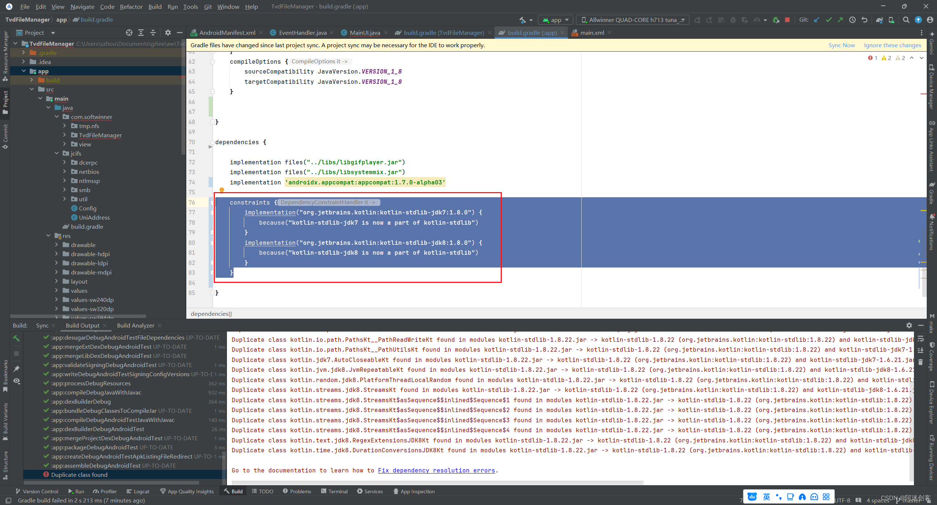937x505 pixels.
Task: Click Git Commit checkmark icon
Action: coord(829,20)
